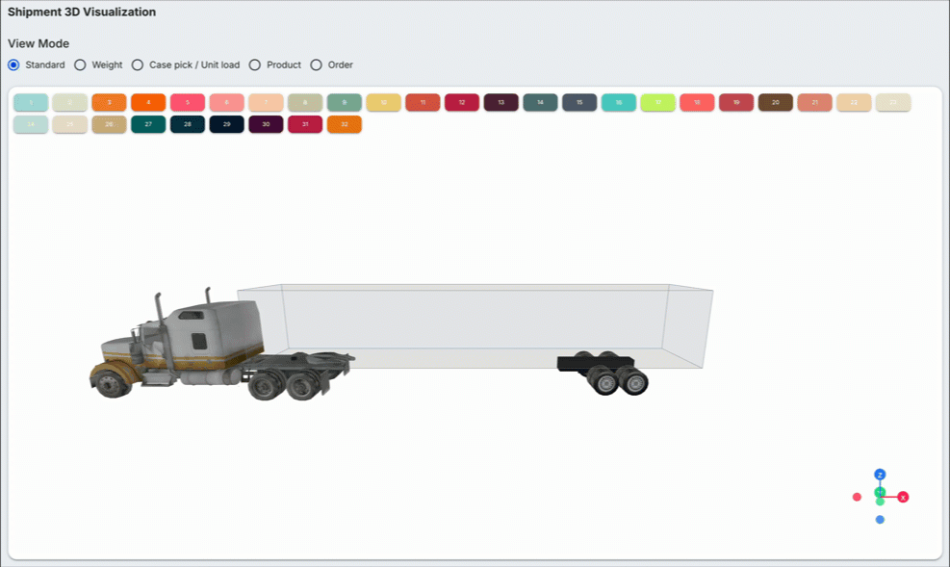Click the red X axis gizmo handle
This screenshot has height=567, width=950.
903,498
